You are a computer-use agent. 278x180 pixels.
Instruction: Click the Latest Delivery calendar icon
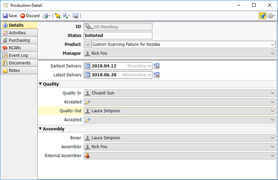(87, 75)
